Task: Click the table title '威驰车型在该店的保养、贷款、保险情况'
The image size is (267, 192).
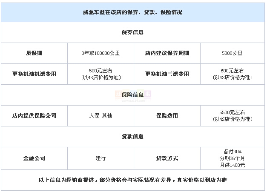Action: point(132,12)
